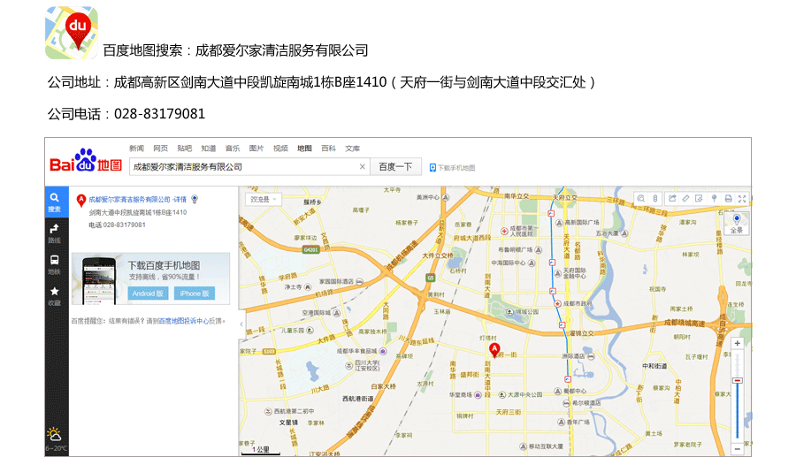Image resolution: width=796 pixels, height=465 pixels.
Task: Select the marker pin map tool
Action: pyautogui.click(x=714, y=199)
